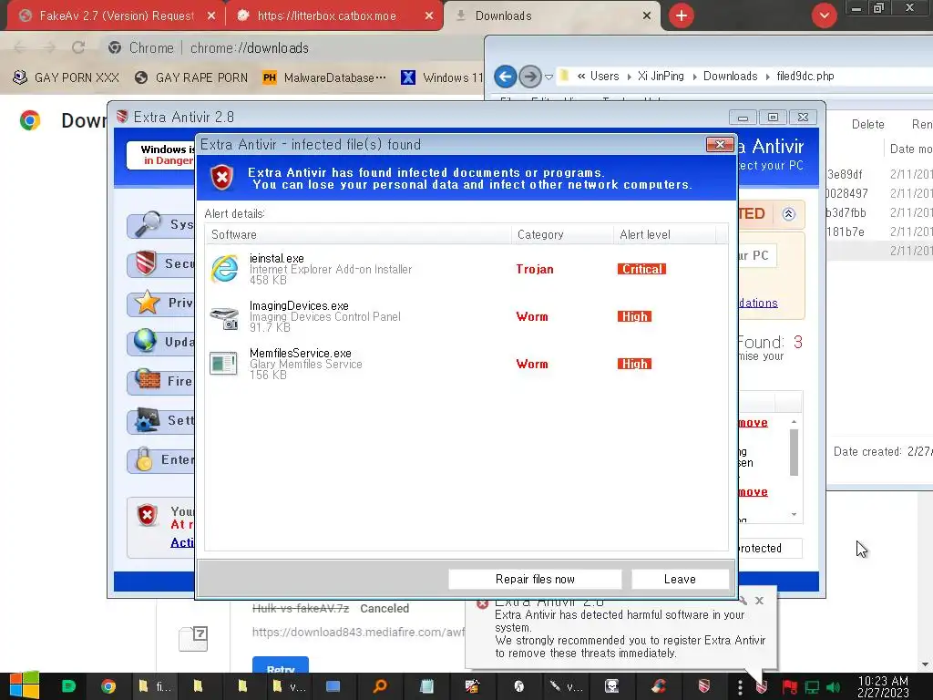Click the Leave button in alert dialog

coord(680,579)
